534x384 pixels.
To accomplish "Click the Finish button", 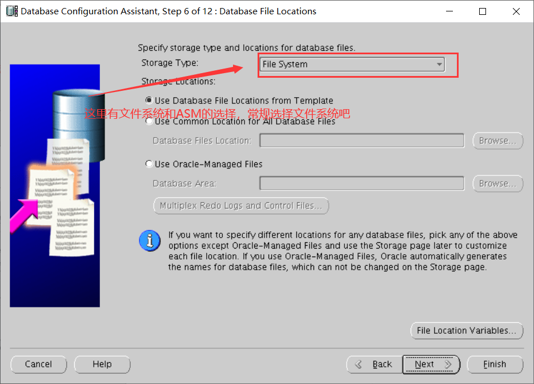I will 495,364.
